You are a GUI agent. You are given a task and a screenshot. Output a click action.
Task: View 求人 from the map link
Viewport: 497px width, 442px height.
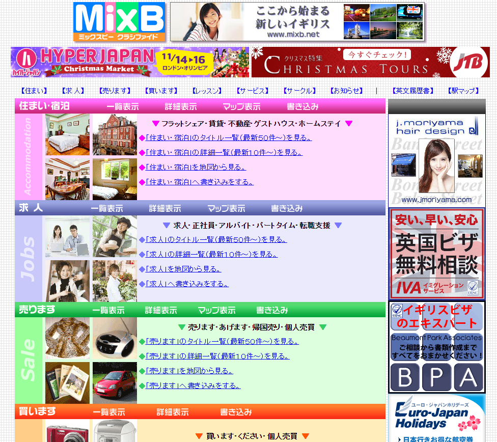pyautogui.click(x=183, y=269)
